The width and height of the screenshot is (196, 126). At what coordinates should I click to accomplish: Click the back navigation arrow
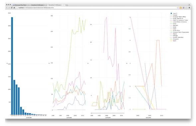pos(7,8)
